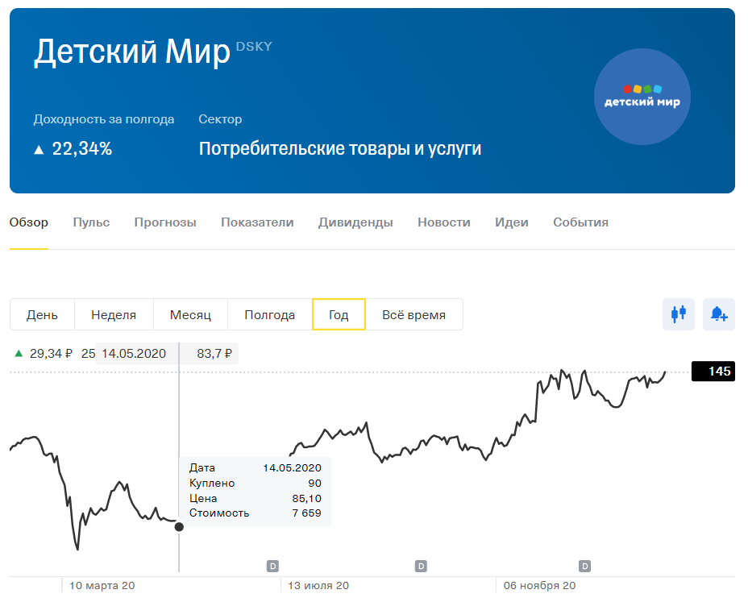The width and height of the screenshot is (748, 602).
Task: Click the dividend marker near September
Action: point(421,567)
